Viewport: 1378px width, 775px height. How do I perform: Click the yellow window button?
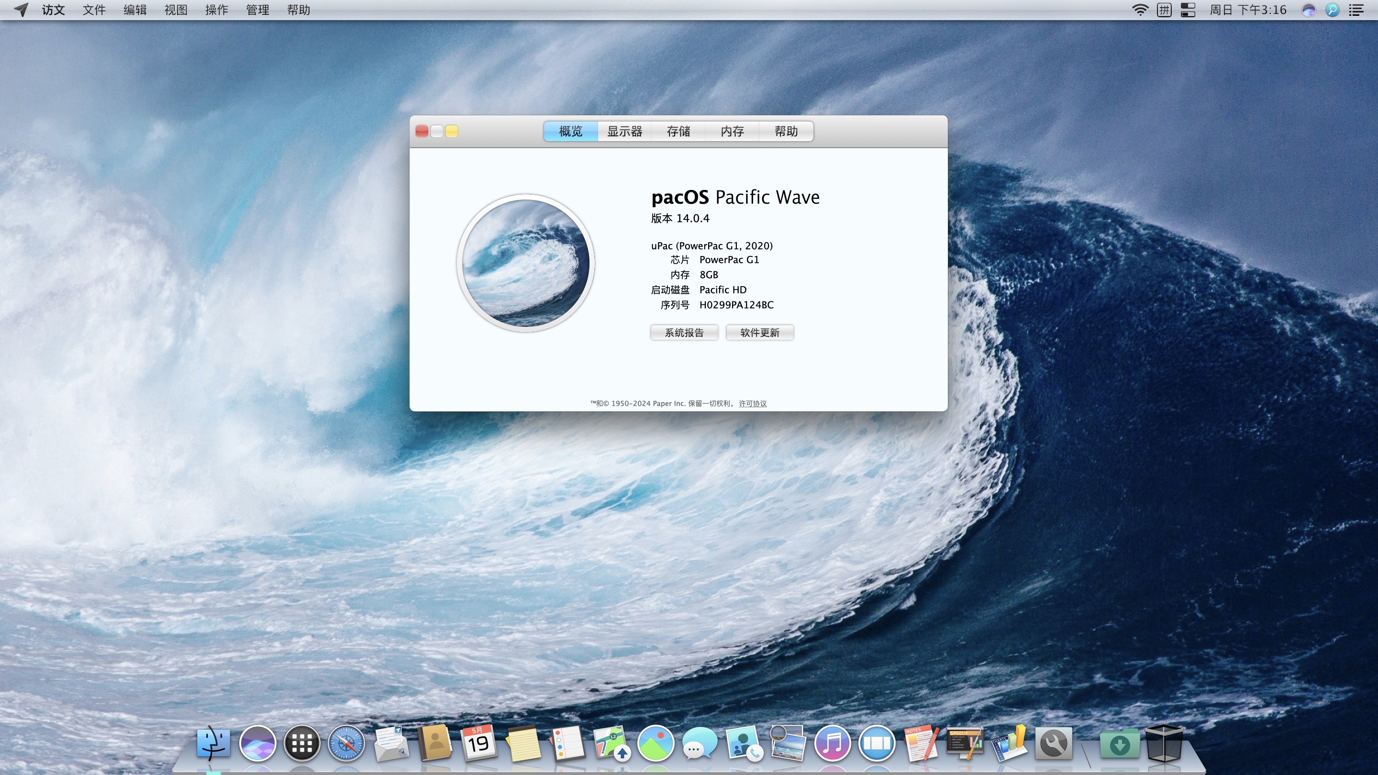(452, 132)
